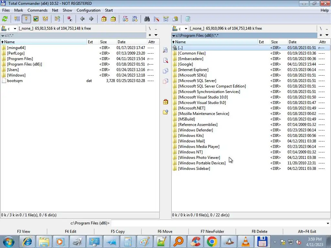Open the left panel drive dropdown
Viewport: 331px width, 248px height.
click(x=15, y=28)
